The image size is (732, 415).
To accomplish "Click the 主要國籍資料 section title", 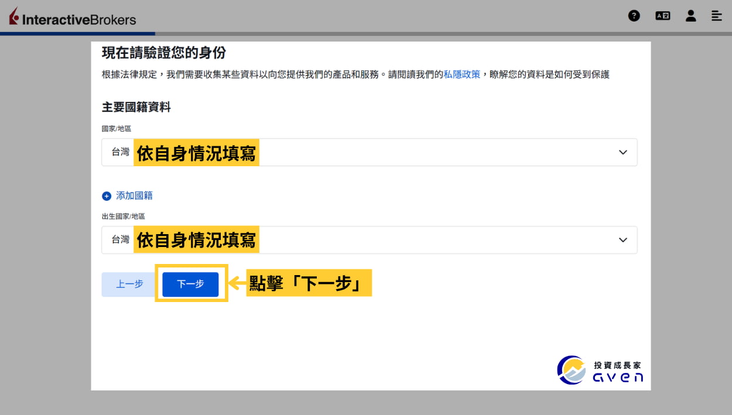I will tap(136, 107).
